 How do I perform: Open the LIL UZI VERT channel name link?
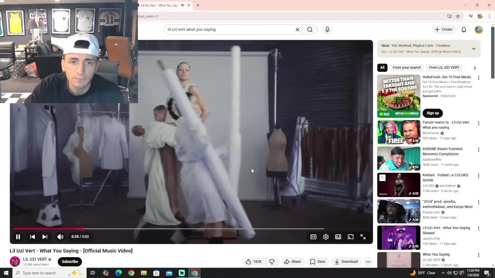coord(35,259)
